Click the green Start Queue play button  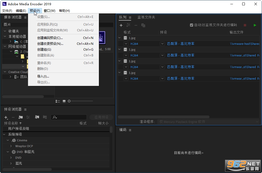(x=255, y=25)
